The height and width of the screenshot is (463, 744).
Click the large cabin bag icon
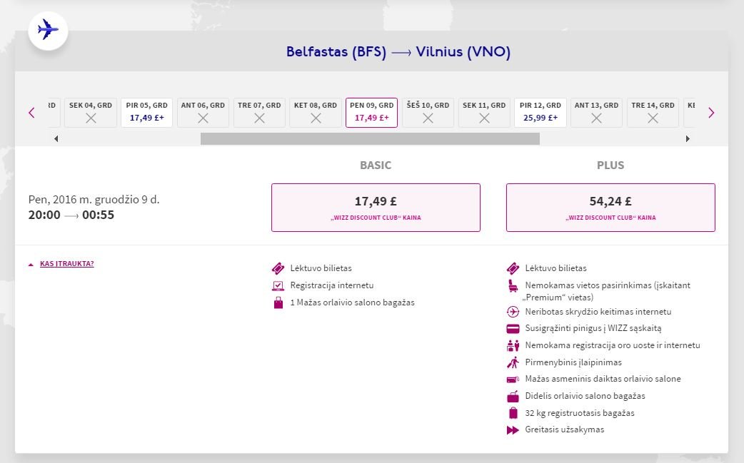513,396
